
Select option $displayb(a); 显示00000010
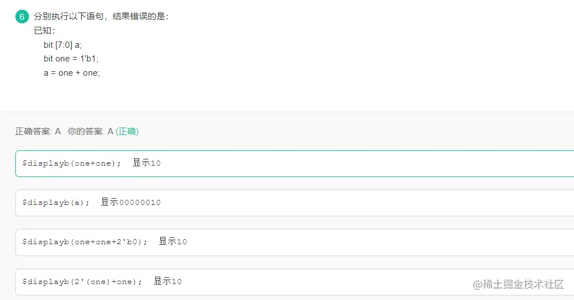[294, 203]
